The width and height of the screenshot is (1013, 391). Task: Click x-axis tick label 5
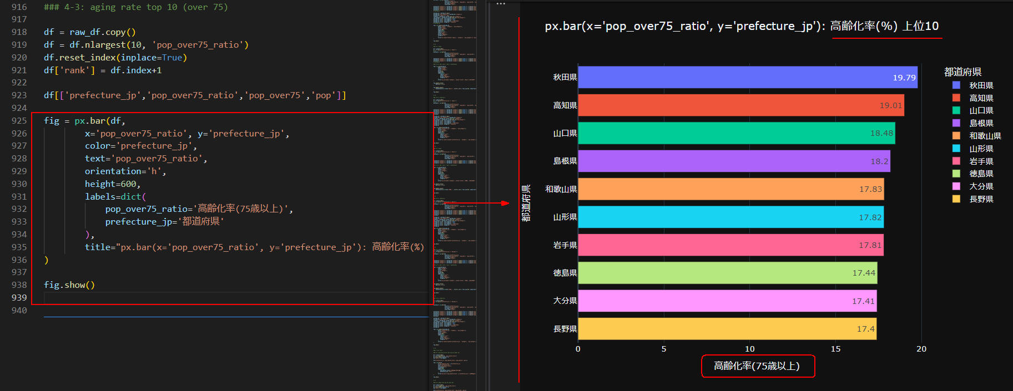[664, 349]
